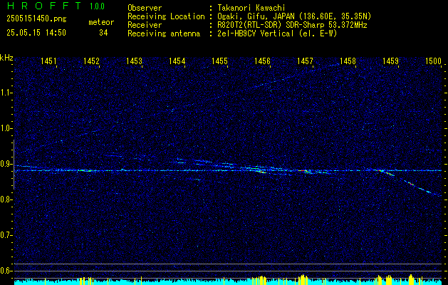Click the observer name Takanori Kawachi
This screenshot has height=285, width=448.
[x=251, y=8]
